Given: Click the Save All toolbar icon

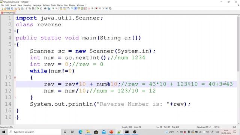Looking at the screenshot, I should [12, 9].
